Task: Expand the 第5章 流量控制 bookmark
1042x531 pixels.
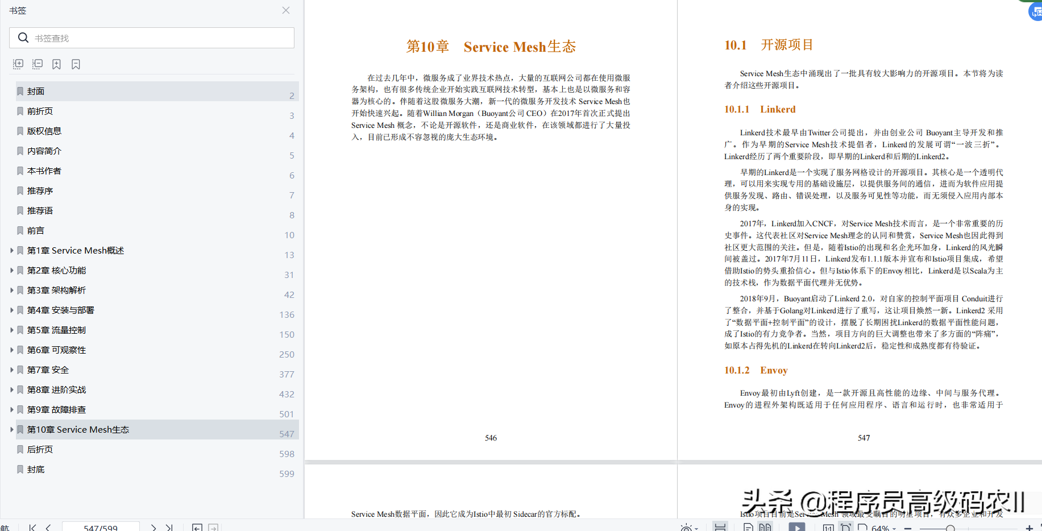Action: (12, 330)
